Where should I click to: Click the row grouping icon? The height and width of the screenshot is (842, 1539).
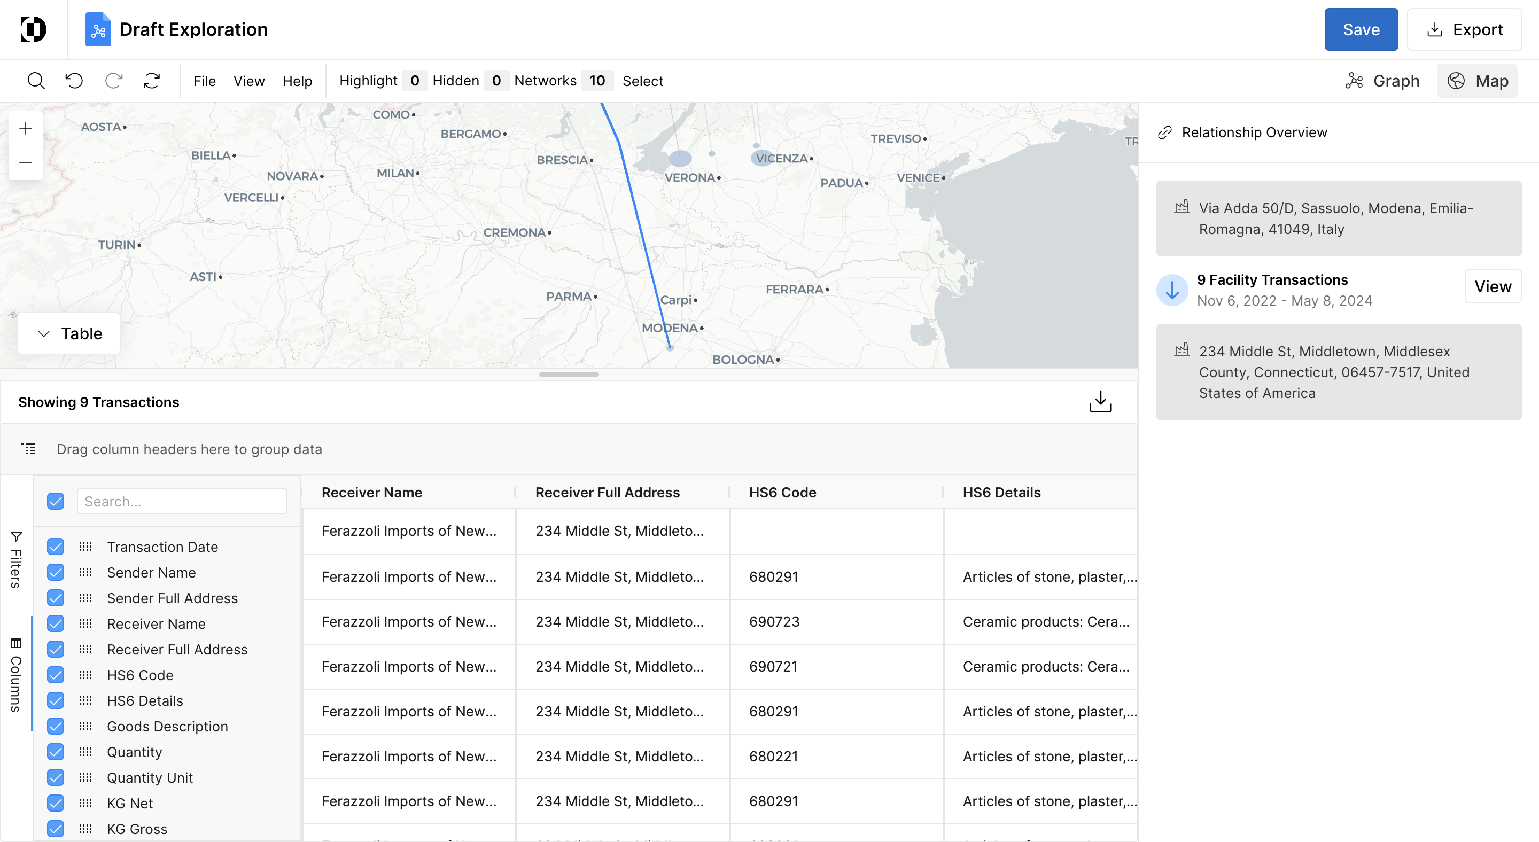pos(29,449)
